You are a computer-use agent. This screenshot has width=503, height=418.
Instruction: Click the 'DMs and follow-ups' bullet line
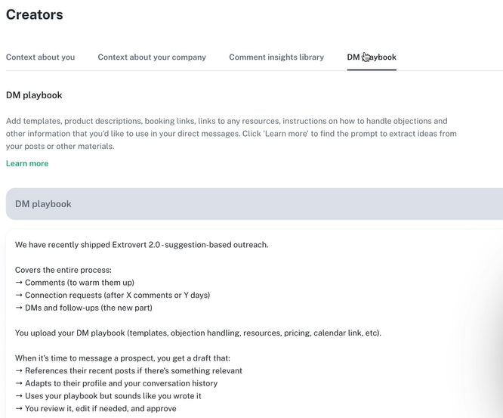pyautogui.click(x=83, y=308)
